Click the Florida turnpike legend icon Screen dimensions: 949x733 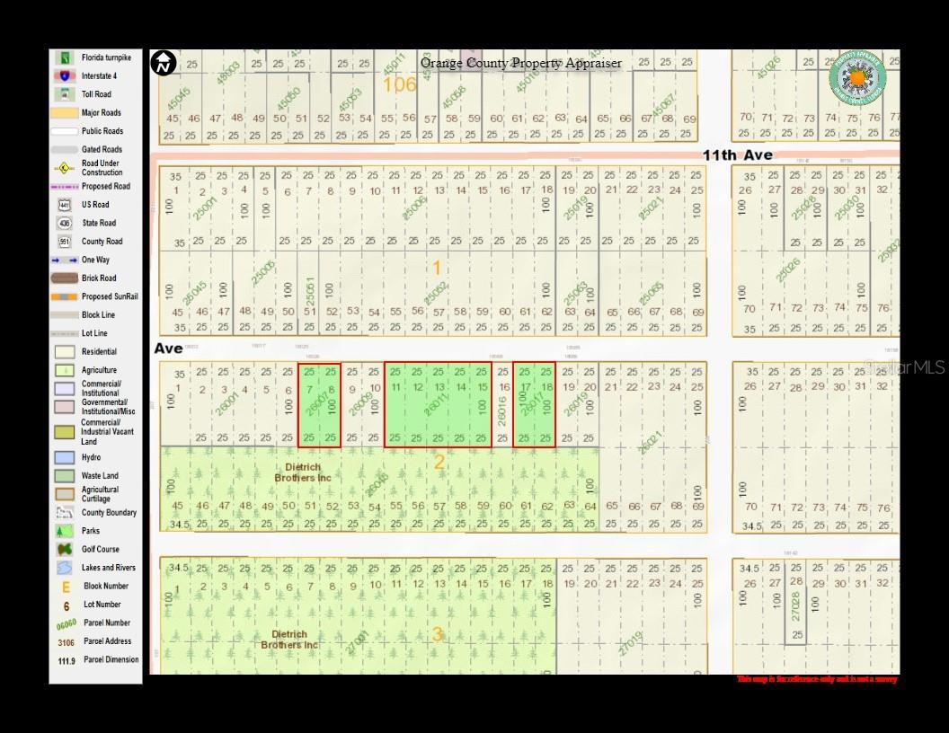click(x=65, y=57)
